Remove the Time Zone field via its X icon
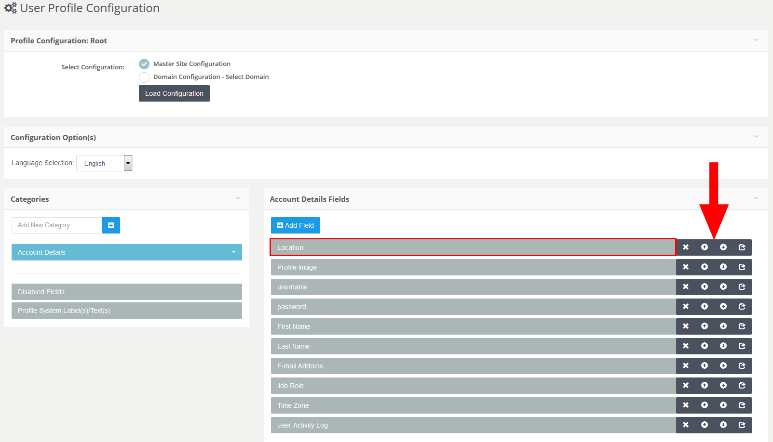Viewport: 773px width, 442px height. point(686,405)
